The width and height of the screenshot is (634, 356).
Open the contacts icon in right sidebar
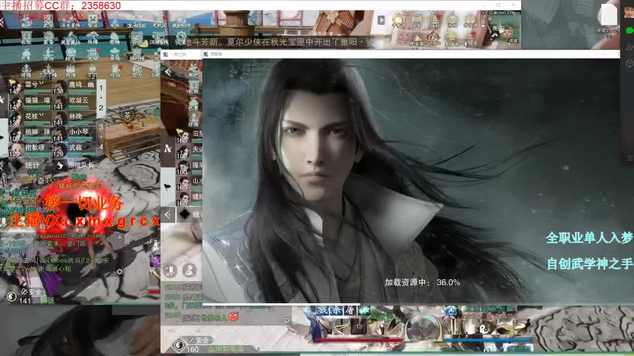coord(630,47)
